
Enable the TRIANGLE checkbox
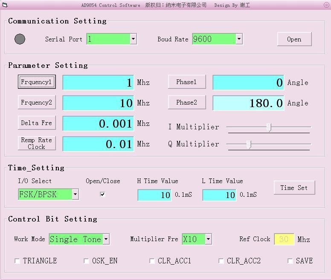(17, 261)
